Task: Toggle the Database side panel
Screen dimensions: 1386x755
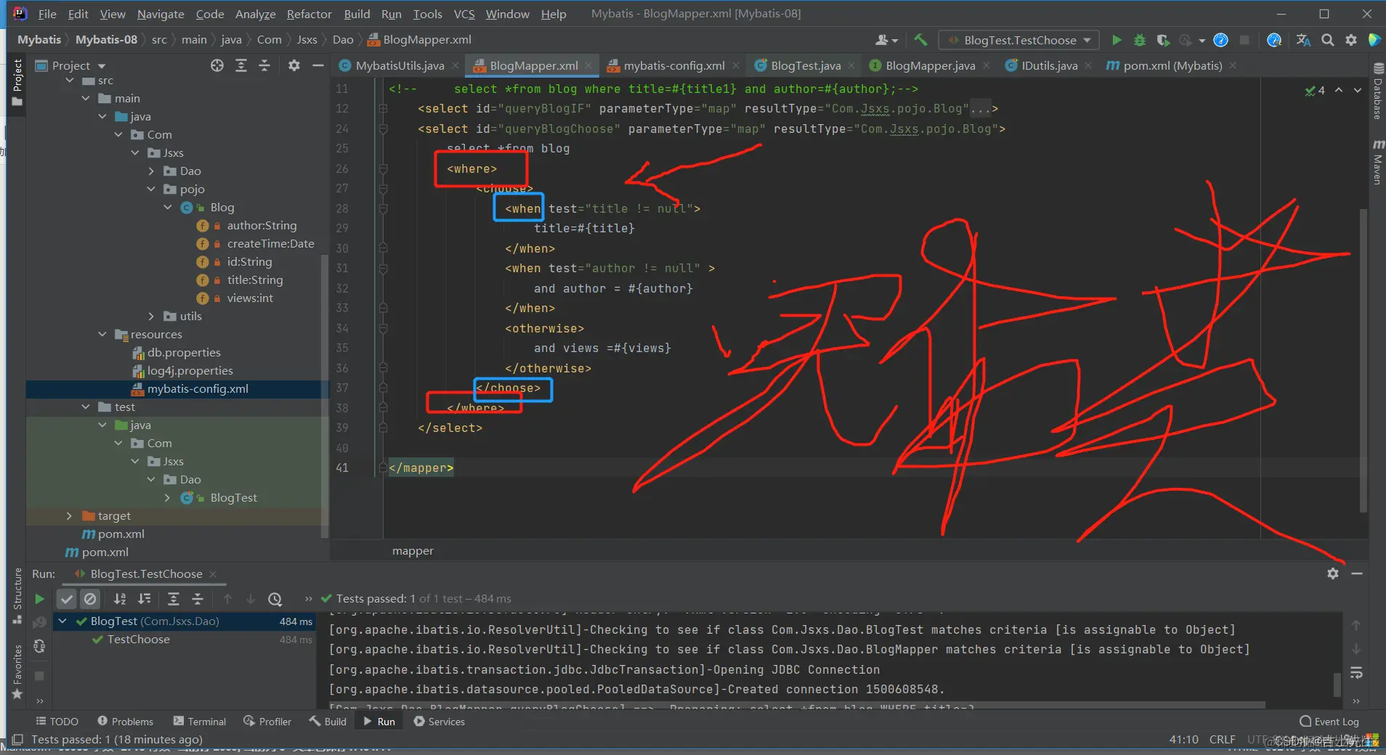Action: click(1377, 91)
